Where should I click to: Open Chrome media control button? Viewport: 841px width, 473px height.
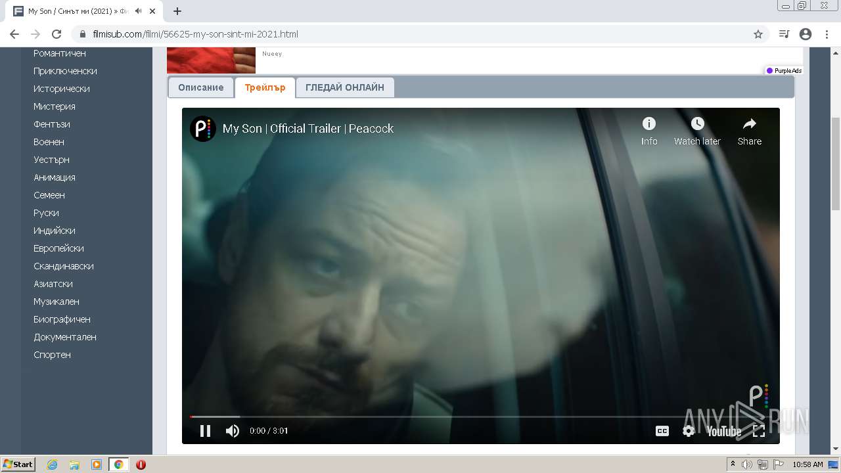click(x=784, y=34)
